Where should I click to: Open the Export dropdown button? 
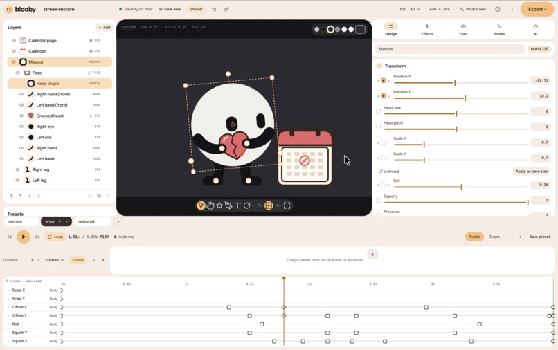coord(537,9)
